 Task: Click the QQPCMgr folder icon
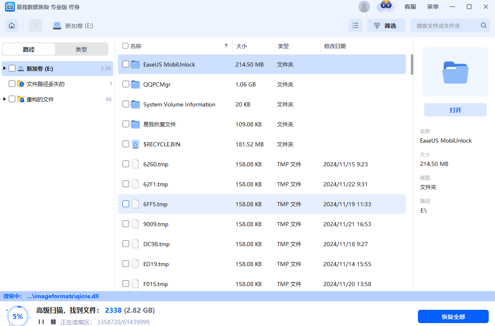click(135, 84)
